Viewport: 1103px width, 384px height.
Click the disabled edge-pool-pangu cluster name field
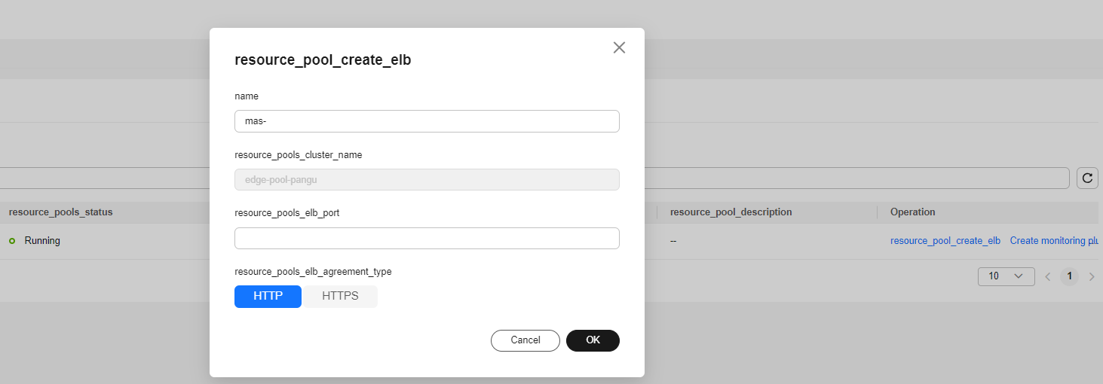[x=427, y=180]
